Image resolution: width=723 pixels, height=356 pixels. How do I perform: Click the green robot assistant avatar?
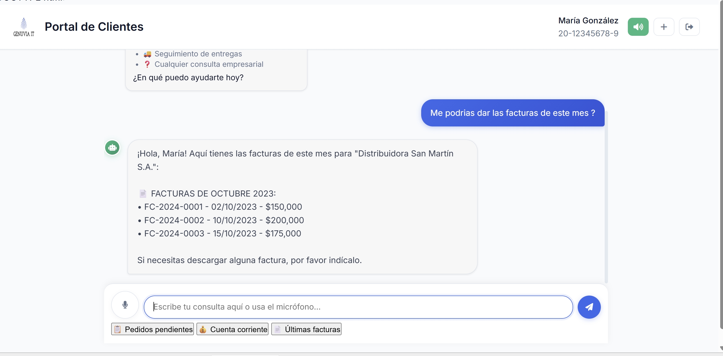pos(112,148)
